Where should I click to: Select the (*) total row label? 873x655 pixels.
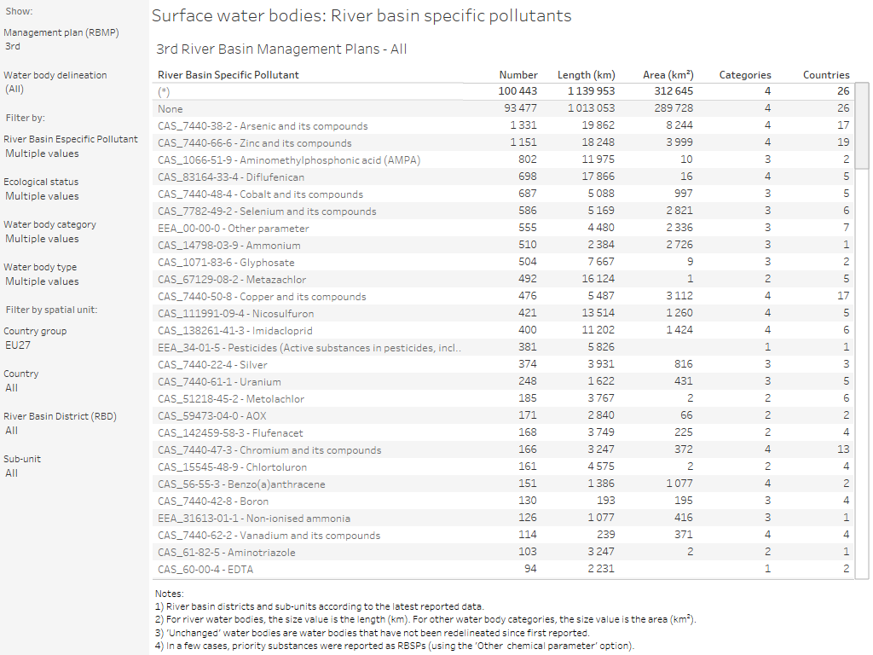click(164, 92)
